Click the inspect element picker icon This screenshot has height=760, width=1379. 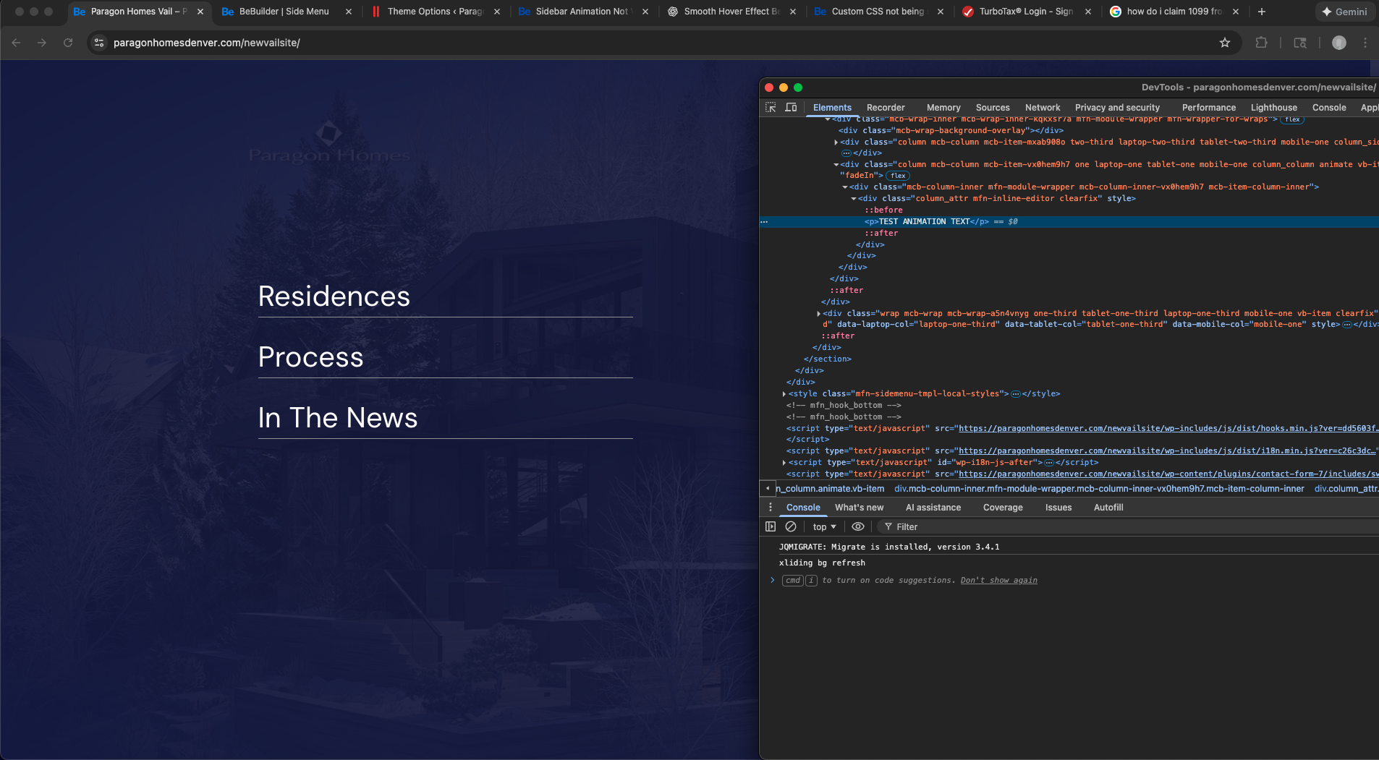pyautogui.click(x=771, y=107)
